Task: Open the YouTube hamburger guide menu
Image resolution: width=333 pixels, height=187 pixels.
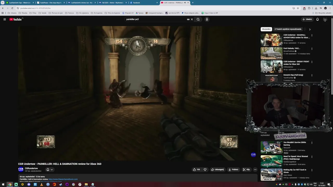Action: click(4, 19)
